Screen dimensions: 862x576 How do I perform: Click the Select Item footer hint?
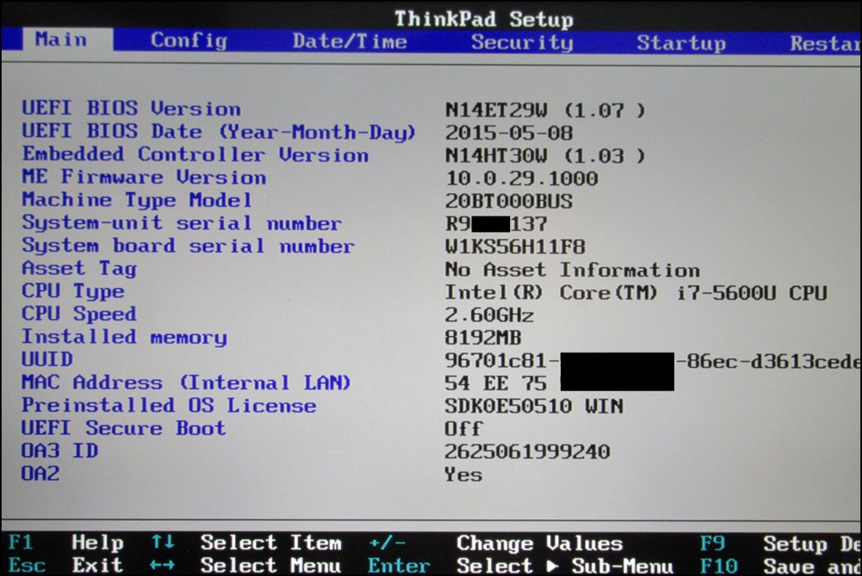[271, 543]
